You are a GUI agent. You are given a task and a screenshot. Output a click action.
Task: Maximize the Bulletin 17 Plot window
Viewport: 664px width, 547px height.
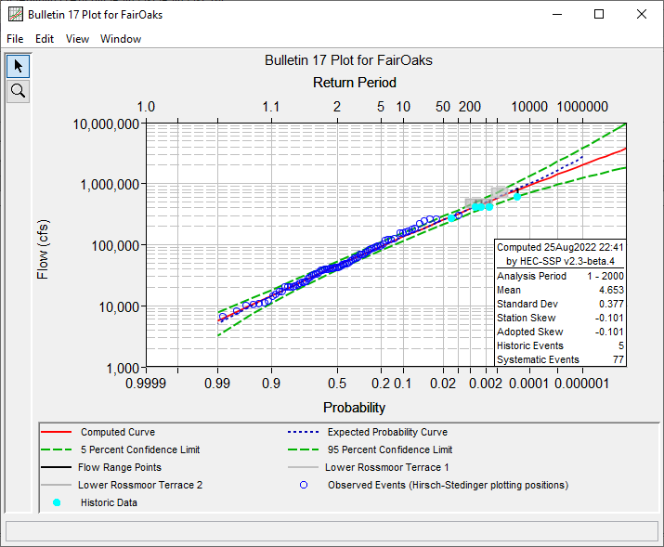599,15
